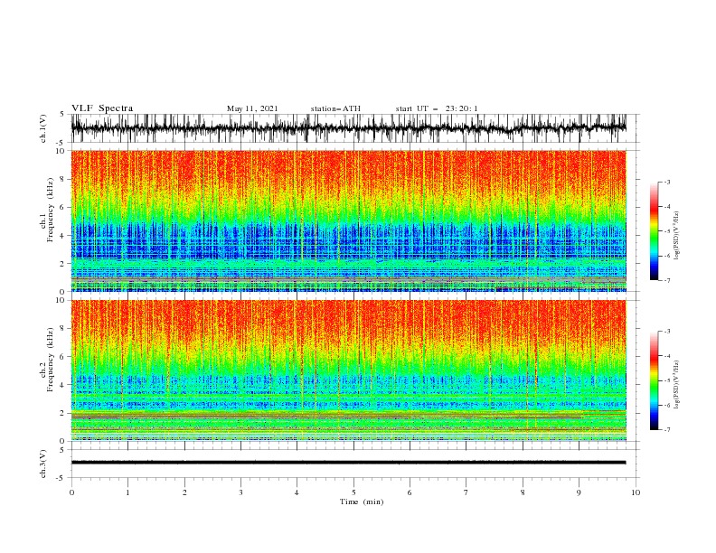Click the ch.1 color scale bar
Image resolution: width=716 pixels, height=553 pixels.
[654, 230]
